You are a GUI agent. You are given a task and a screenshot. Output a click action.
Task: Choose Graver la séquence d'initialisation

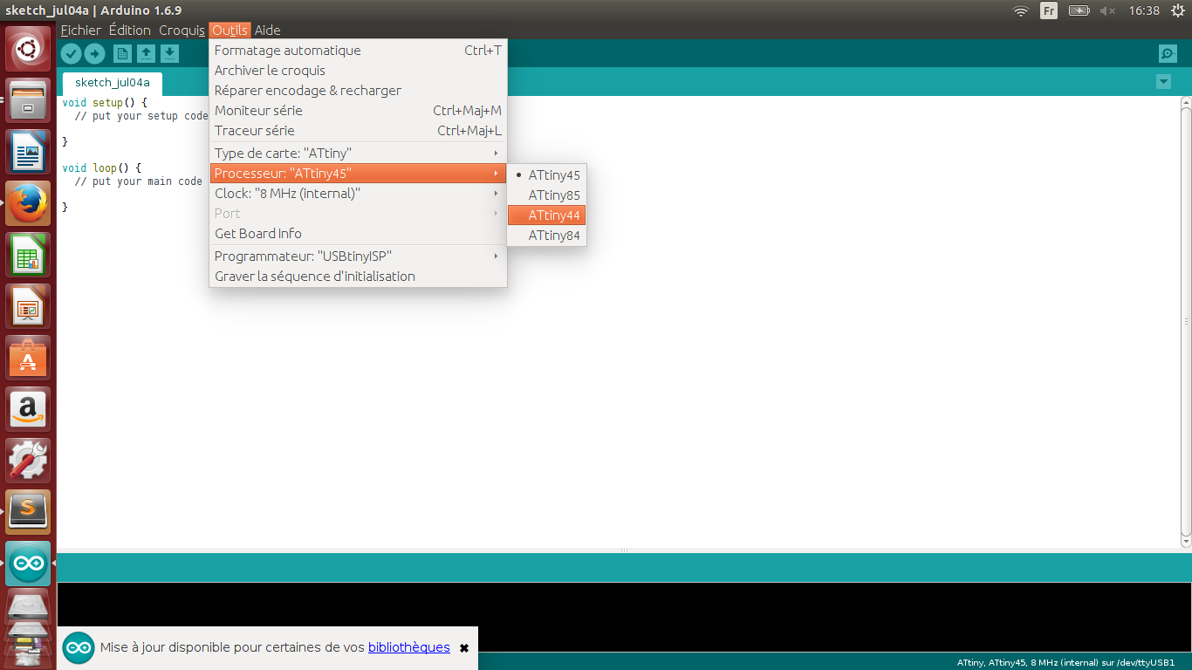coord(358,277)
